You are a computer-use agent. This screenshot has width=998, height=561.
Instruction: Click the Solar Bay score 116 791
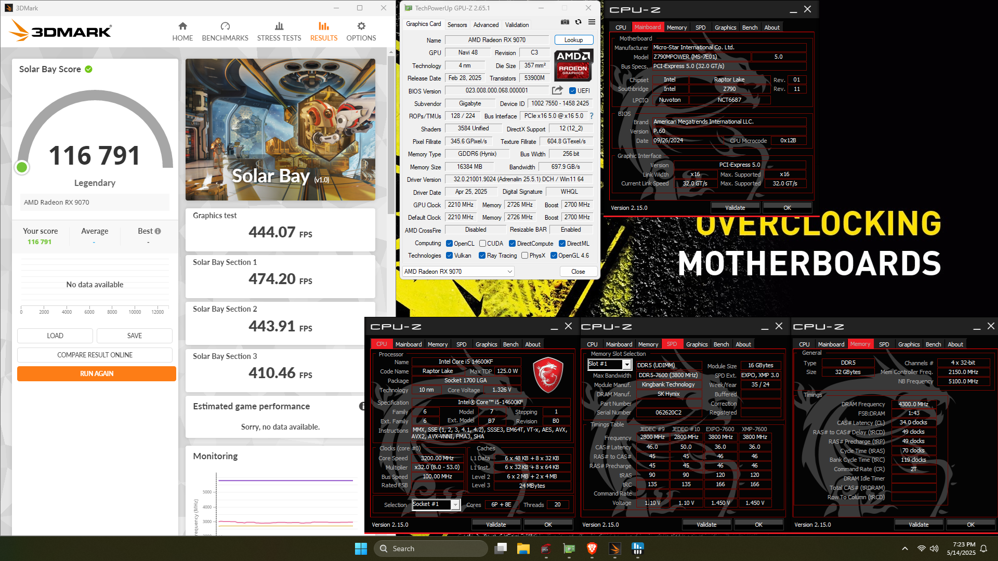coord(94,155)
